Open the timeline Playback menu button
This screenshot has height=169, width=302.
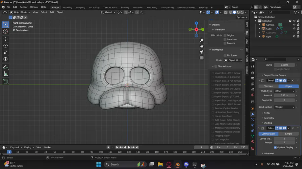tap(16, 147)
